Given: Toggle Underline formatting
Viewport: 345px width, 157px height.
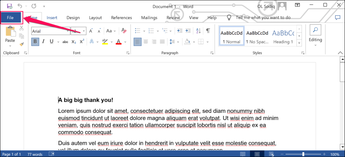Looking at the screenshot, I should coord(52,41).
